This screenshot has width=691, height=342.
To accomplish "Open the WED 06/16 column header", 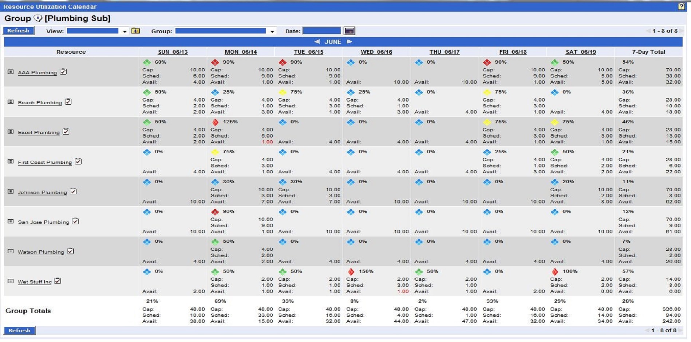I will point(376,52).
